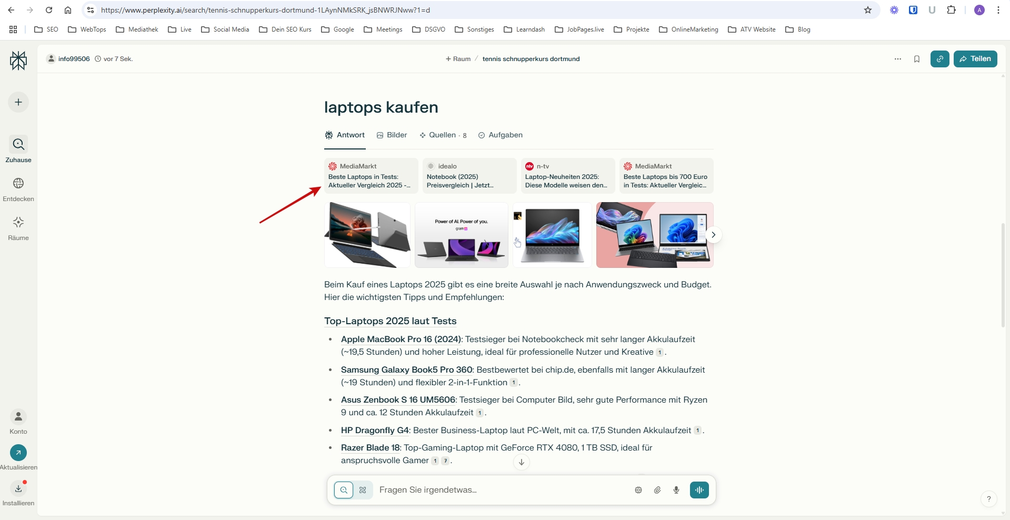Show next images with carousel chevron
This screenshot has width=1010, height=520.
tap(713, 235)
